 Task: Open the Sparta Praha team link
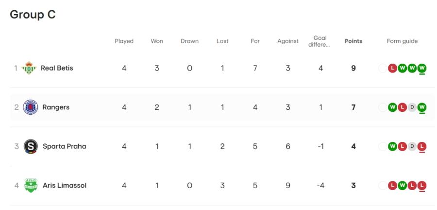[x=65, y=146]
